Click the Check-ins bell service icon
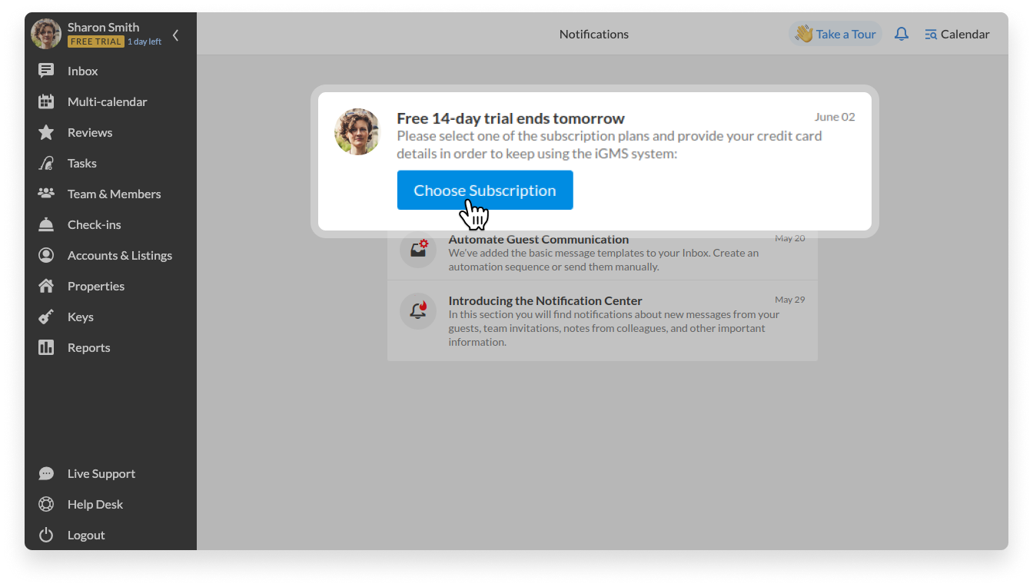The height and width of the screenshot is (587, 1033). [x=46, y=224]
